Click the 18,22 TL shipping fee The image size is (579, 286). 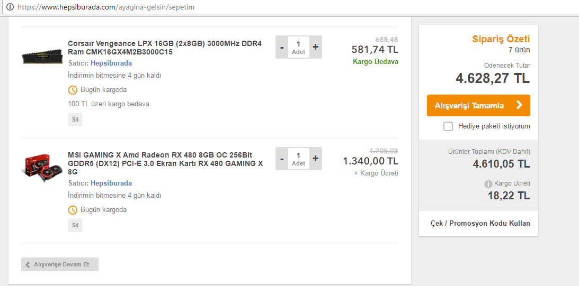click(509, 195)
